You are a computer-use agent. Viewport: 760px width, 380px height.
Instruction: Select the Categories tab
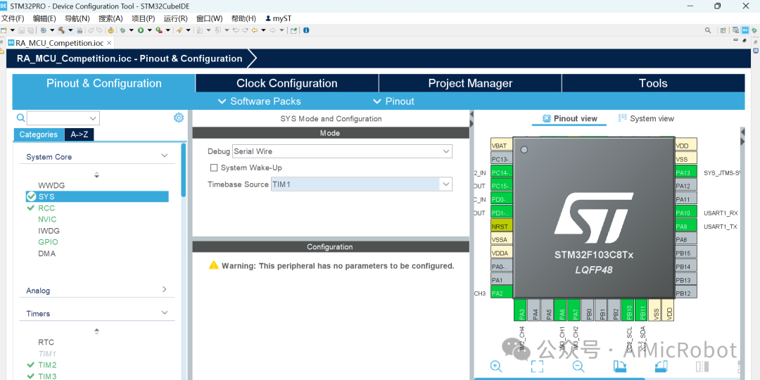[38, 134]
